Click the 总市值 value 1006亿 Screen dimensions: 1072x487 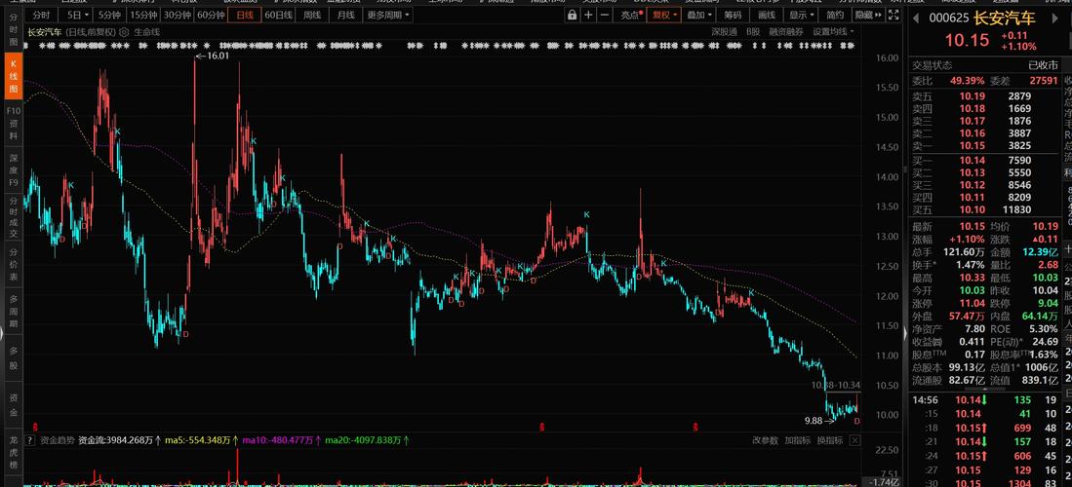[x=1041, y=367]
